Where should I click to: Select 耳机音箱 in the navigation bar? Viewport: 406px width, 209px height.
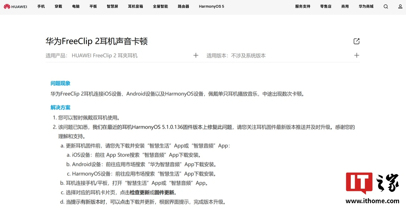pyautogui.click(x=135, y=6)
